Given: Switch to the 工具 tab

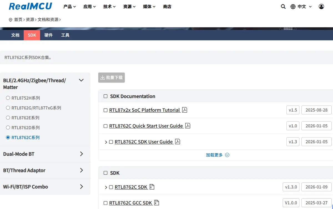Looking at the screenshot, I should [x=65, y=35].
